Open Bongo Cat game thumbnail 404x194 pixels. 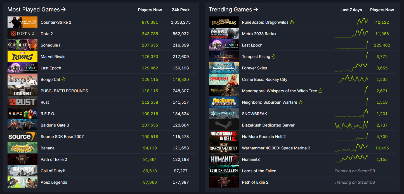click(x=22, y=79)
